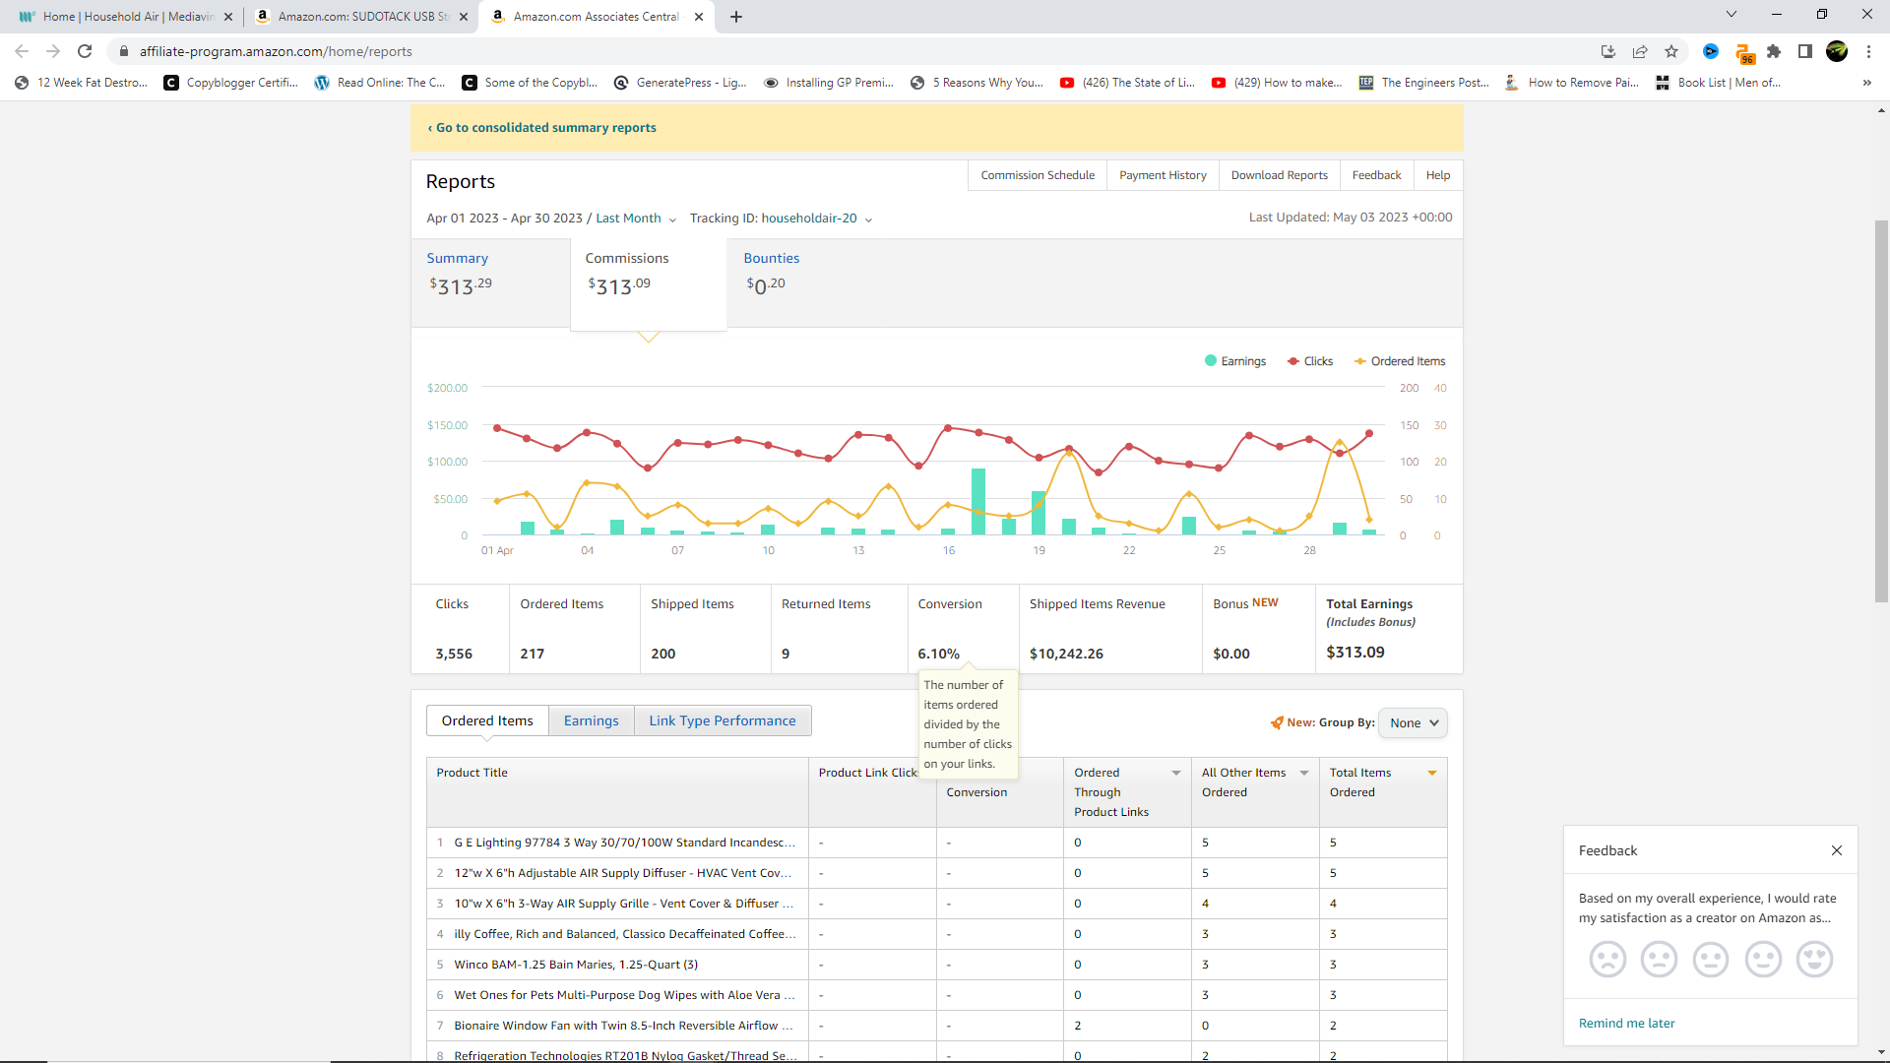1890x1063 pixels.
Task: Open the Extensions puzzle icon
Action: pos(1774,51)
